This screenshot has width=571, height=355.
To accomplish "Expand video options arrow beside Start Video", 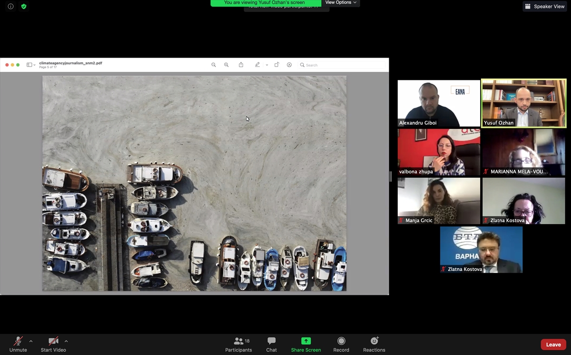I will [x=66, y=341].
